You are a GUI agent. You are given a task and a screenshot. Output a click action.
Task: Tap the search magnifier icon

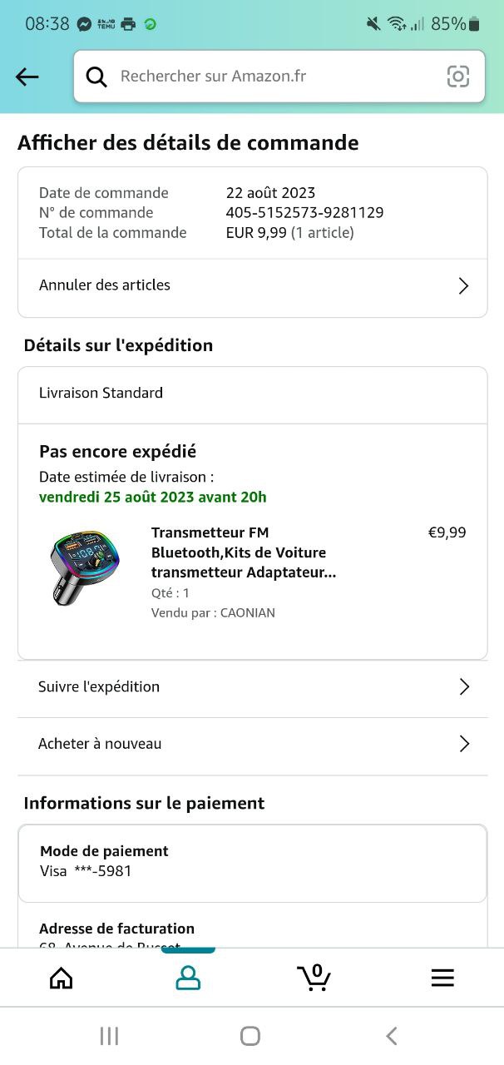(x=96, y=77)
